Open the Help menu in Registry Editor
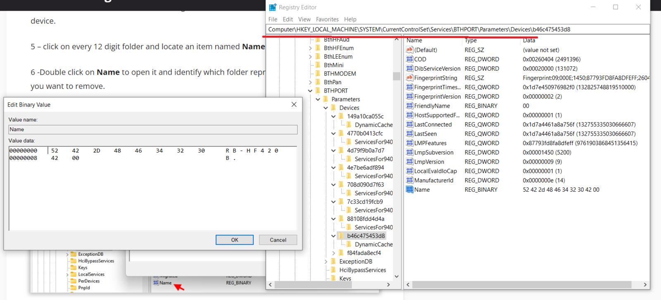 click(x=350, y=19)
